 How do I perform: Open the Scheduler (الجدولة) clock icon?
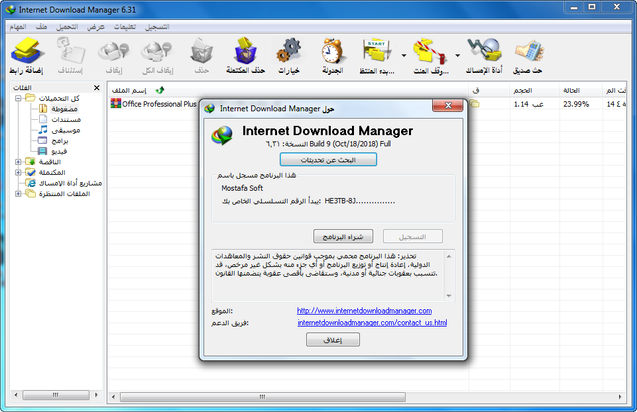coord(333,56)
